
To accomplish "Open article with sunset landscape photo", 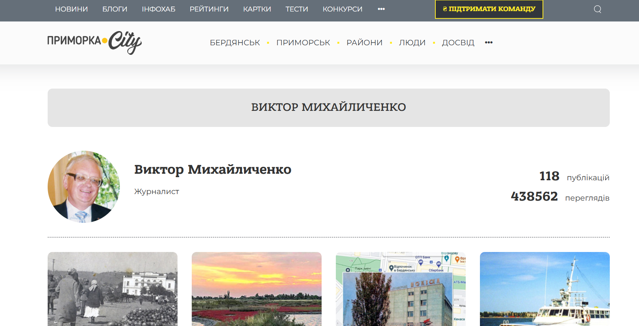I will click(257, 289).
